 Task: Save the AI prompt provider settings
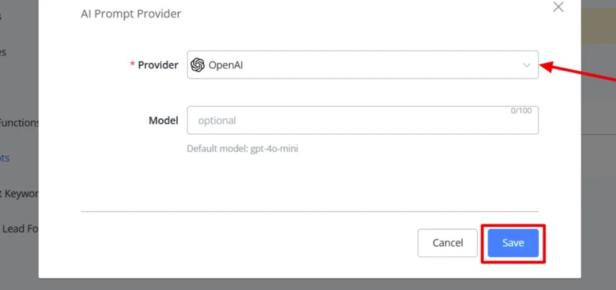513,243
